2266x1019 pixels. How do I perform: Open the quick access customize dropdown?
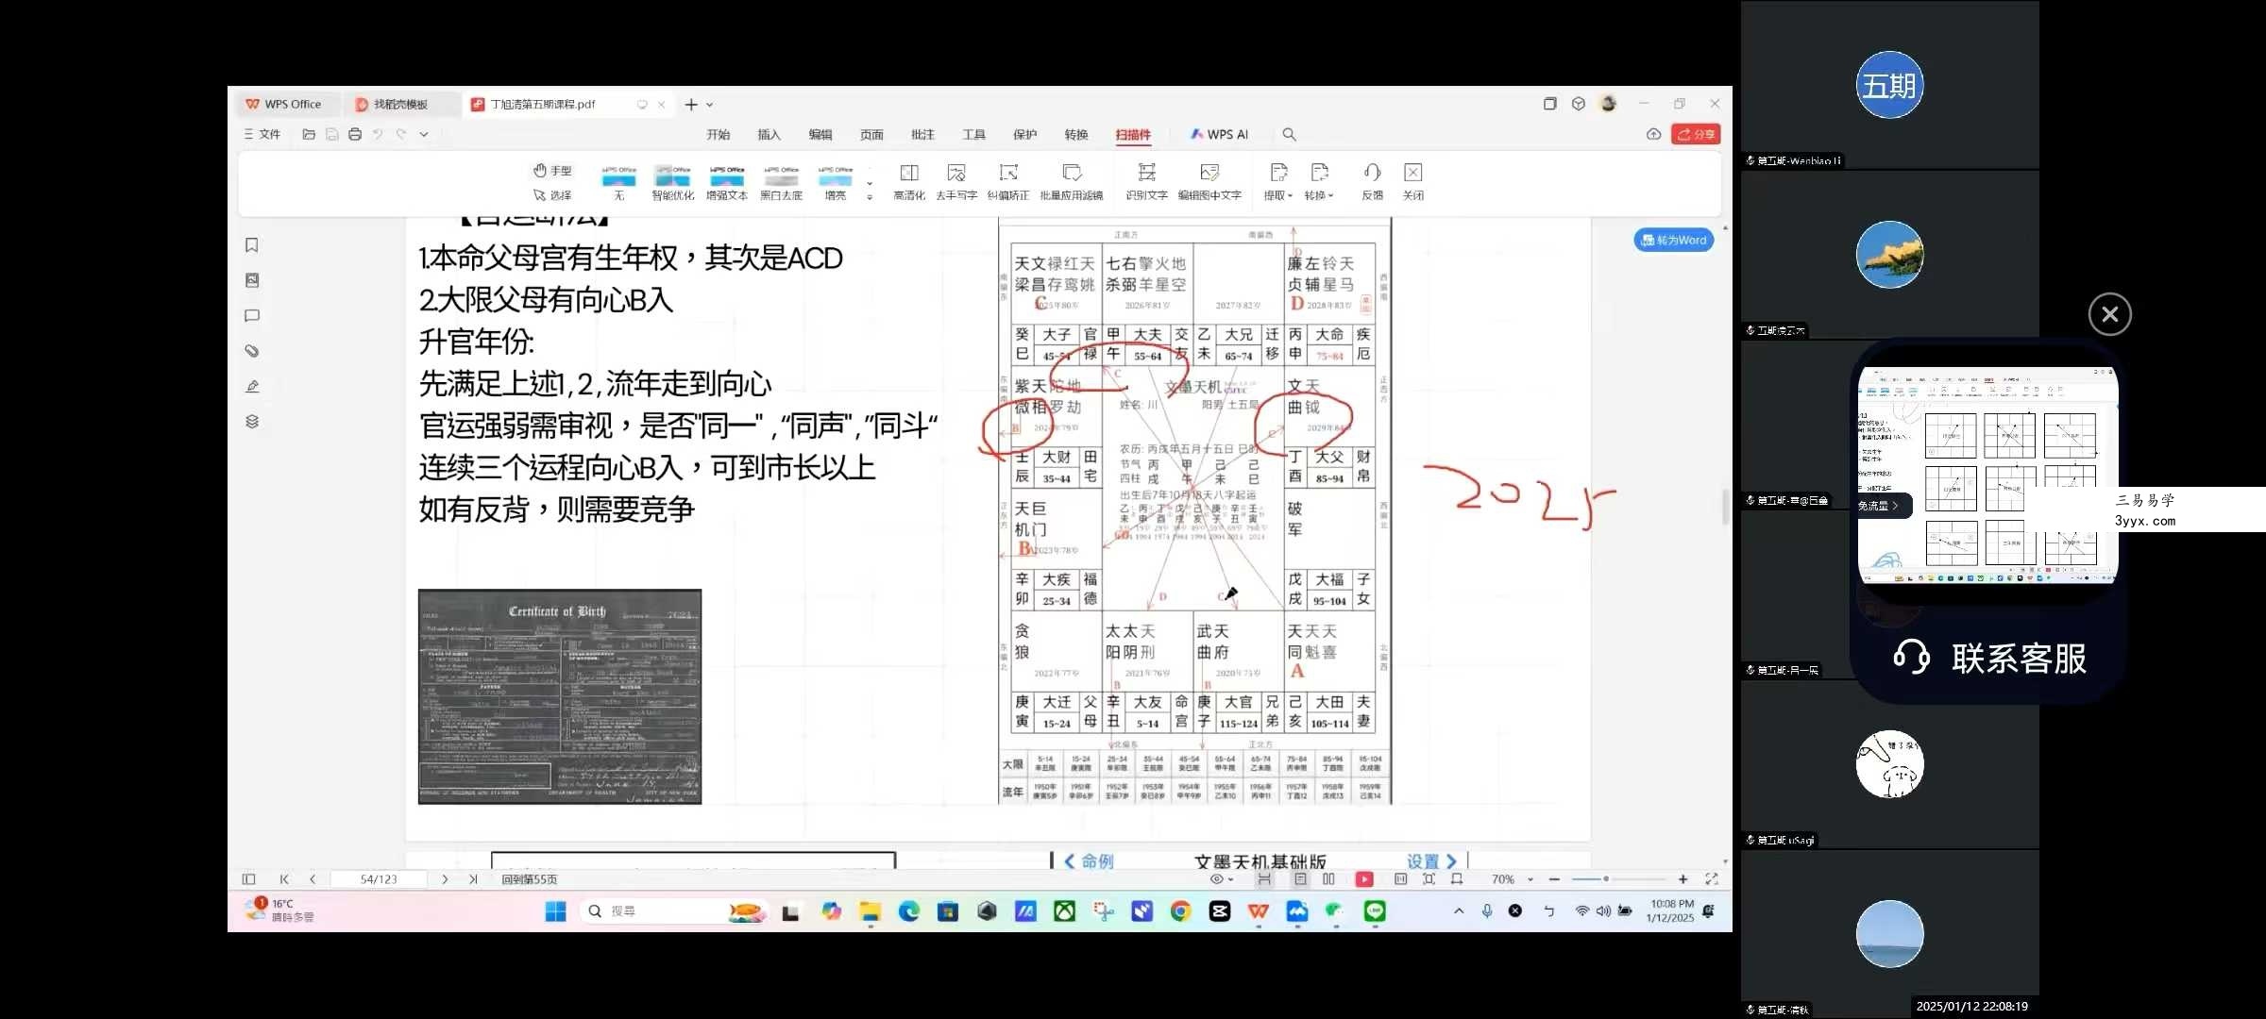click(x=424, y=134)
